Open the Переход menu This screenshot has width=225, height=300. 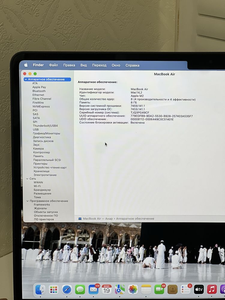click(x=99, y=65)
